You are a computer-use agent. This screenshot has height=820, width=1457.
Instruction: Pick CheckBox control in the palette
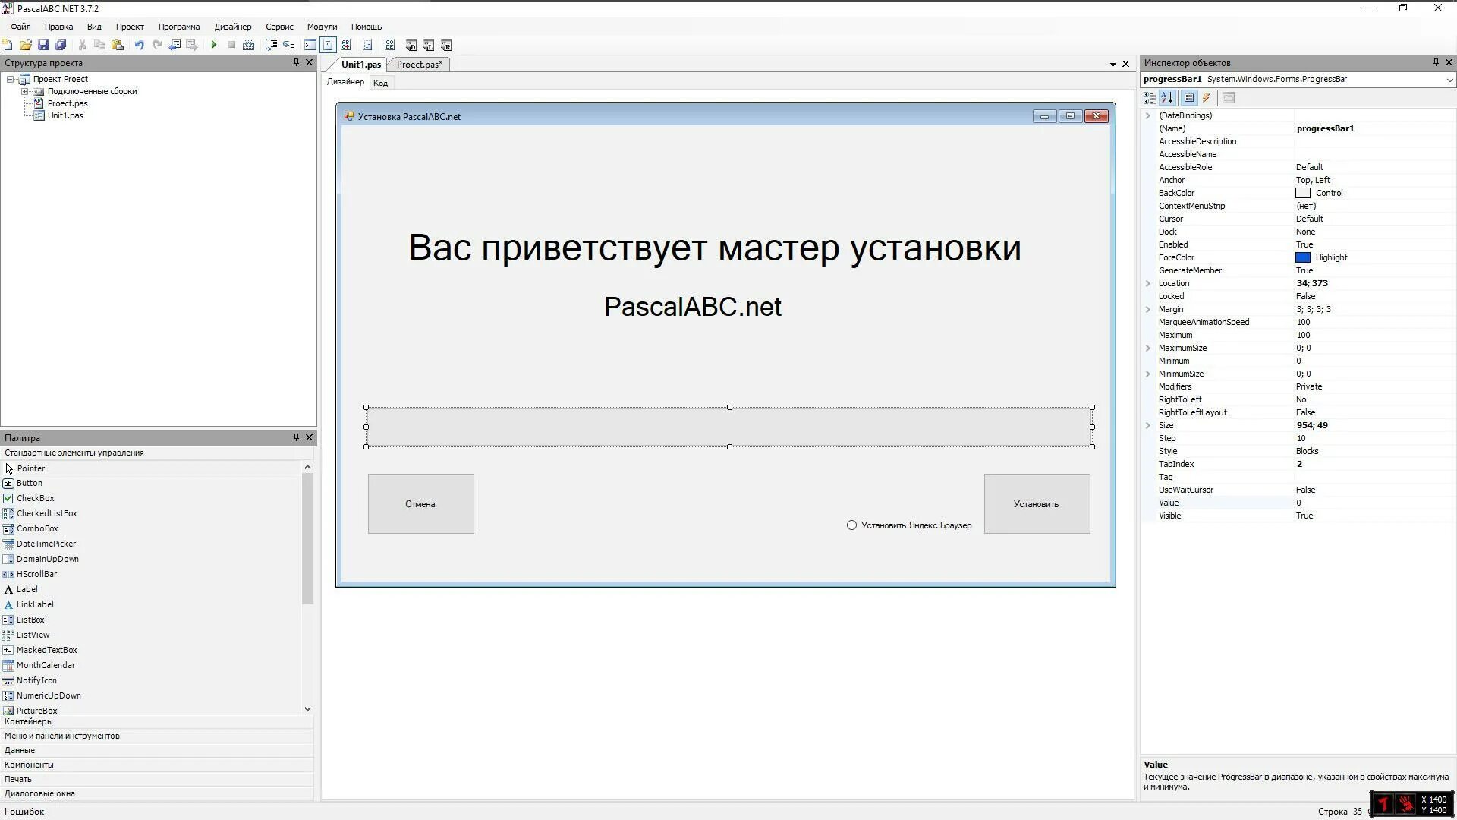35,498
